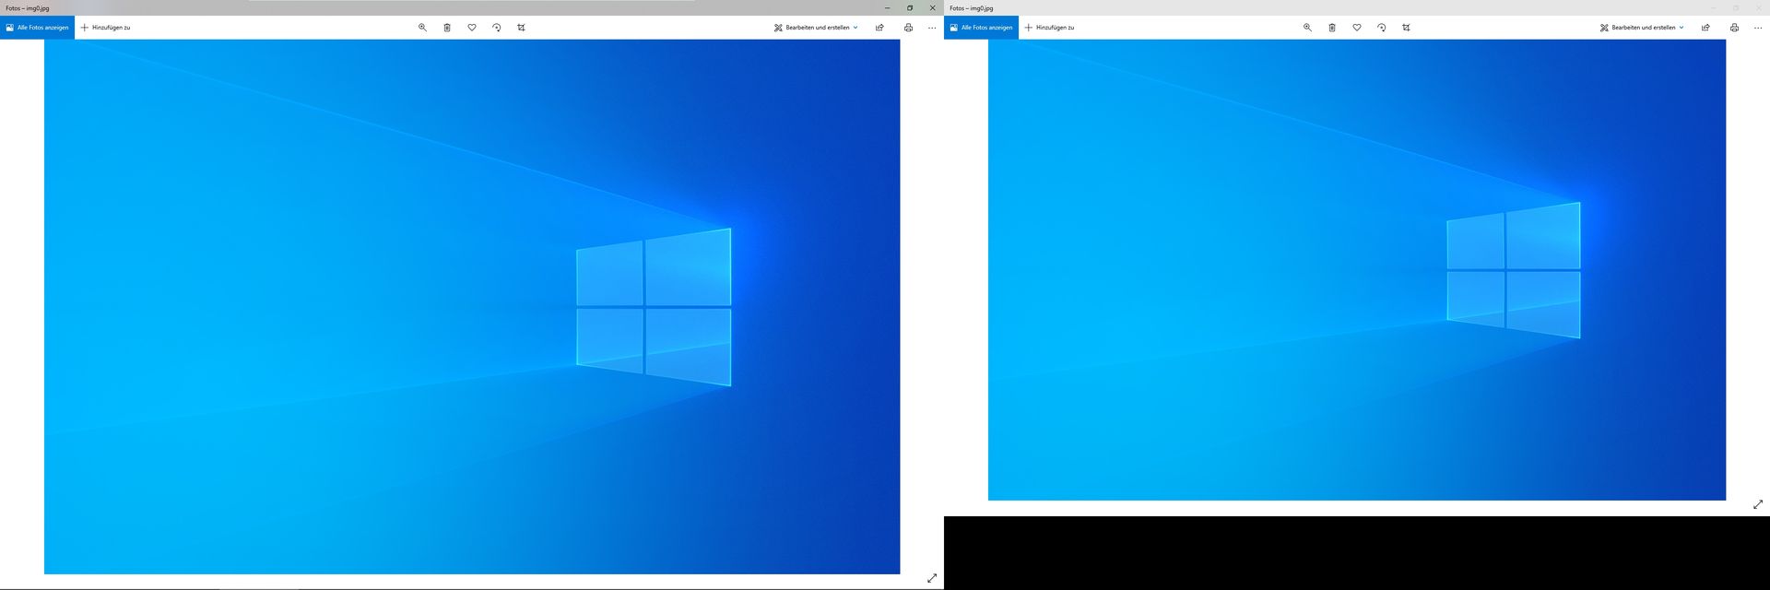Zoom in using right window's magnifier icon
The height and width of the screenshot is (590, 1770).
tap(1307, 28)
